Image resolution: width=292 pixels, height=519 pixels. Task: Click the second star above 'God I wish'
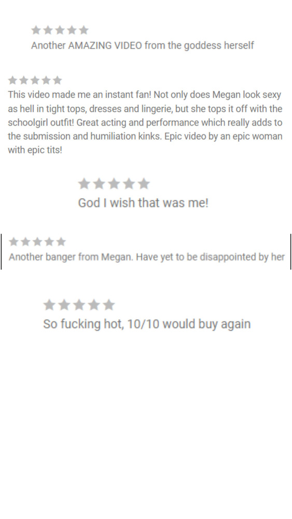(x=99, y=183)
